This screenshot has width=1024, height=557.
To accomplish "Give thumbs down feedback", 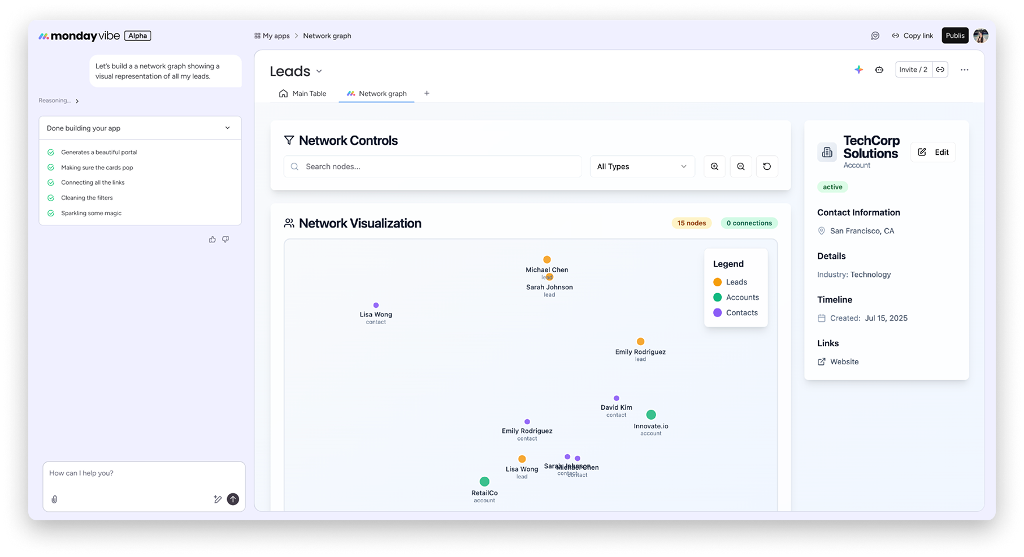I will (225, 240).
